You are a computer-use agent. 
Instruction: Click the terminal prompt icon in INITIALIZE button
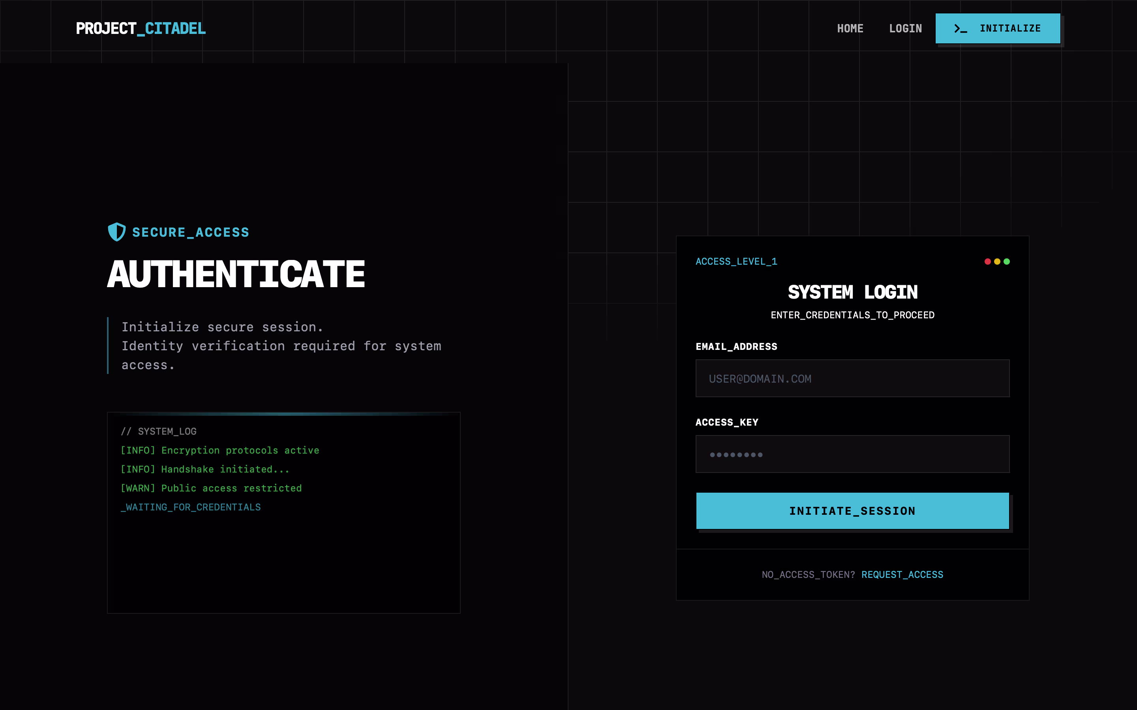coord(961,29)
